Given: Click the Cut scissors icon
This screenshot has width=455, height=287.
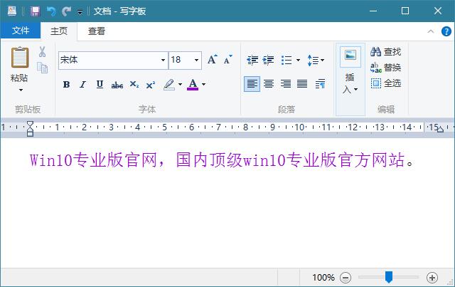Looking at the screenshot, I should tap(43, 52).
